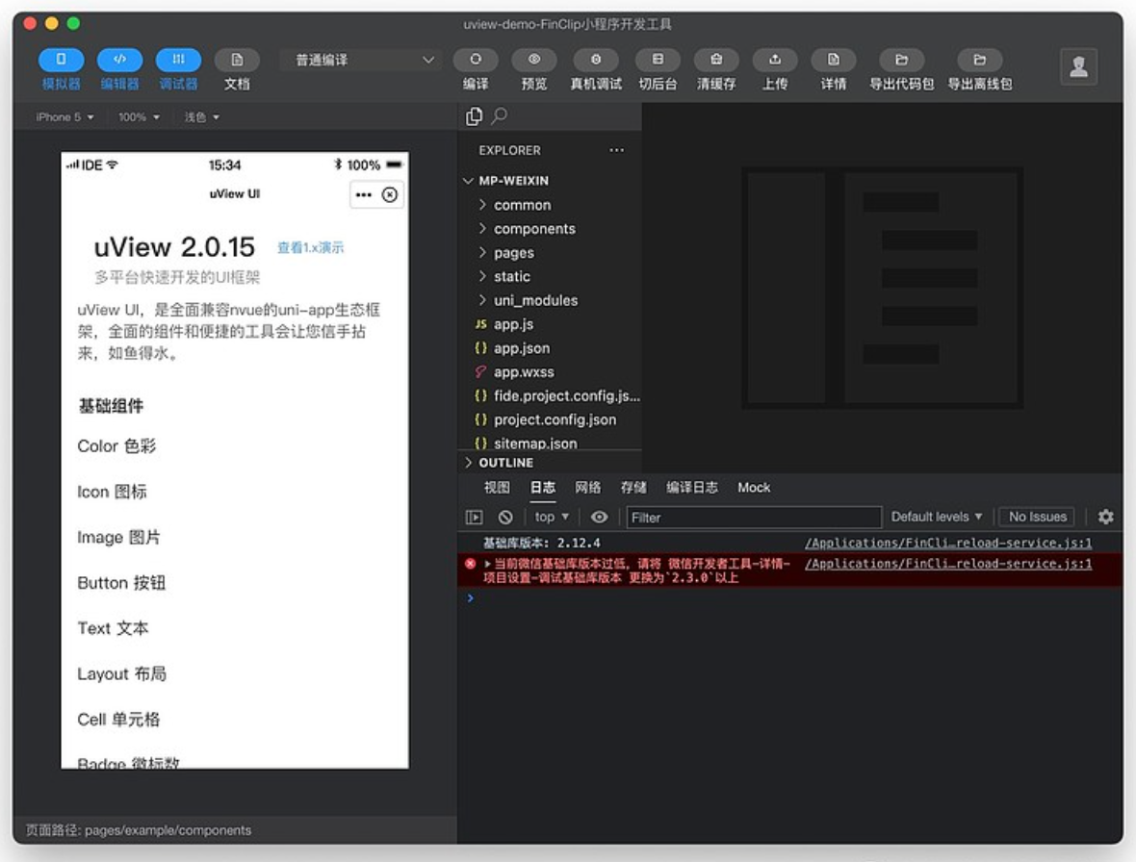Viewport: 1136px width, 862px height.
Task: Click the console prompt input line
Action: (789, 597)
